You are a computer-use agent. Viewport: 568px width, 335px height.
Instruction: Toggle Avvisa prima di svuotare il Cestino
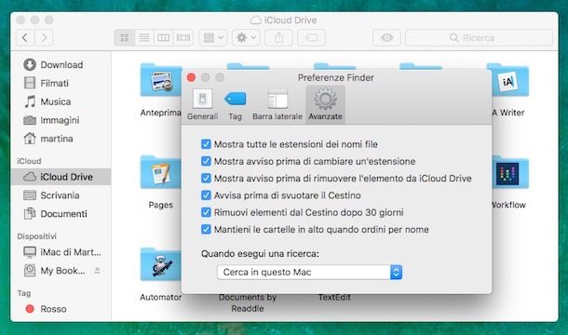tap(206, 195)
